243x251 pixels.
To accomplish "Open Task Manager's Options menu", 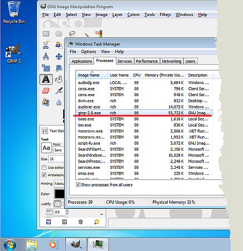I will (89, 52).
